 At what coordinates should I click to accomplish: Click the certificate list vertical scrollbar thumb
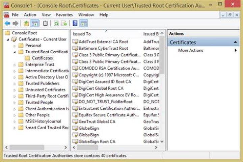point(162,55)
